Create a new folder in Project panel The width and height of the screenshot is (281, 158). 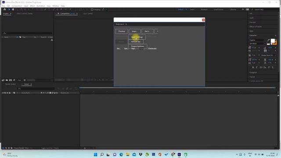click(7, 80)
